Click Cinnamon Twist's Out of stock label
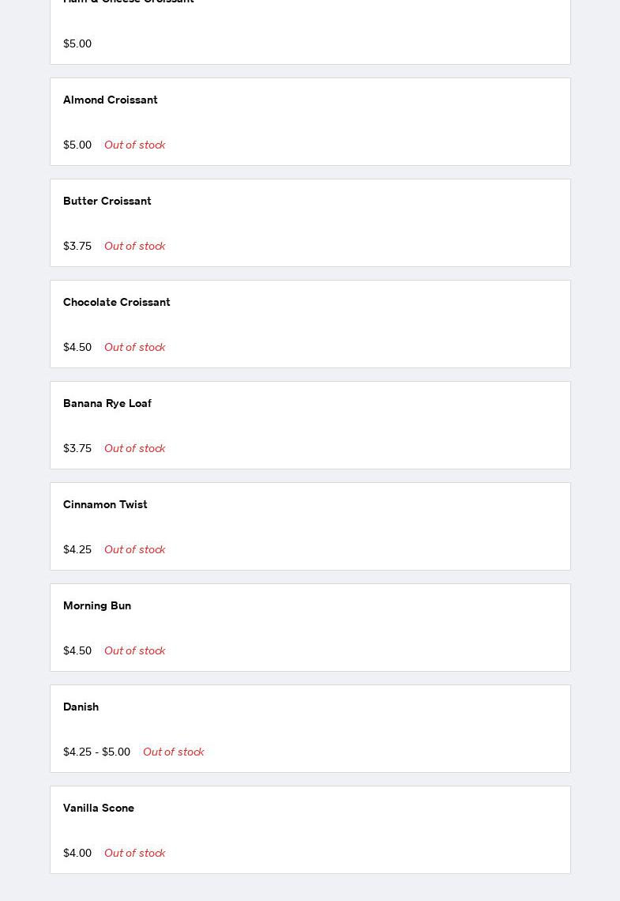Screen dimensions: 620x901 [134, 549]
